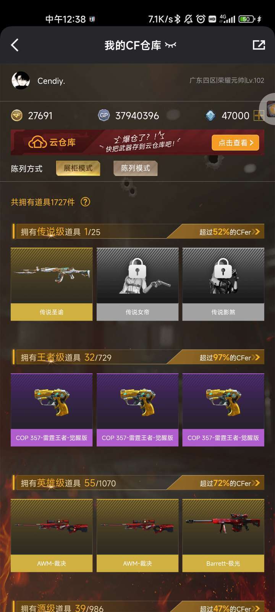
Task: Tap the diamond currency icon
Action: (x=210, y=116)
